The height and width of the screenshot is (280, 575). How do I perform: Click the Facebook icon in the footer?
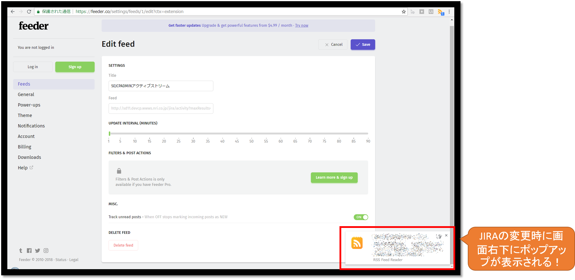[x=29, y=250]
